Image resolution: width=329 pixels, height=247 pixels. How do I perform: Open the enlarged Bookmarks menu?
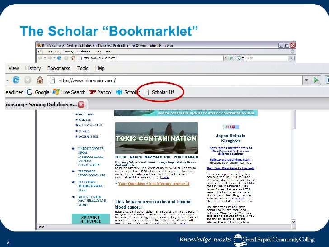pyautogui.click(x=59, y=68)
